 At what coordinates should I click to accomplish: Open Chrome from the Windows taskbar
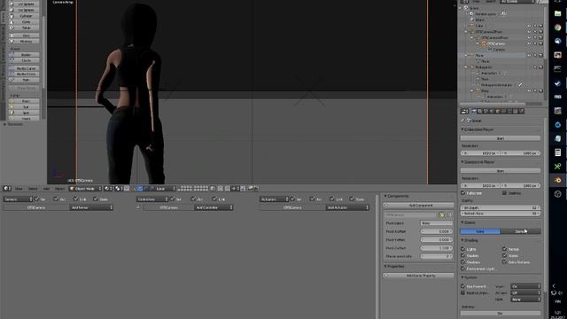[x=557, y=27]
